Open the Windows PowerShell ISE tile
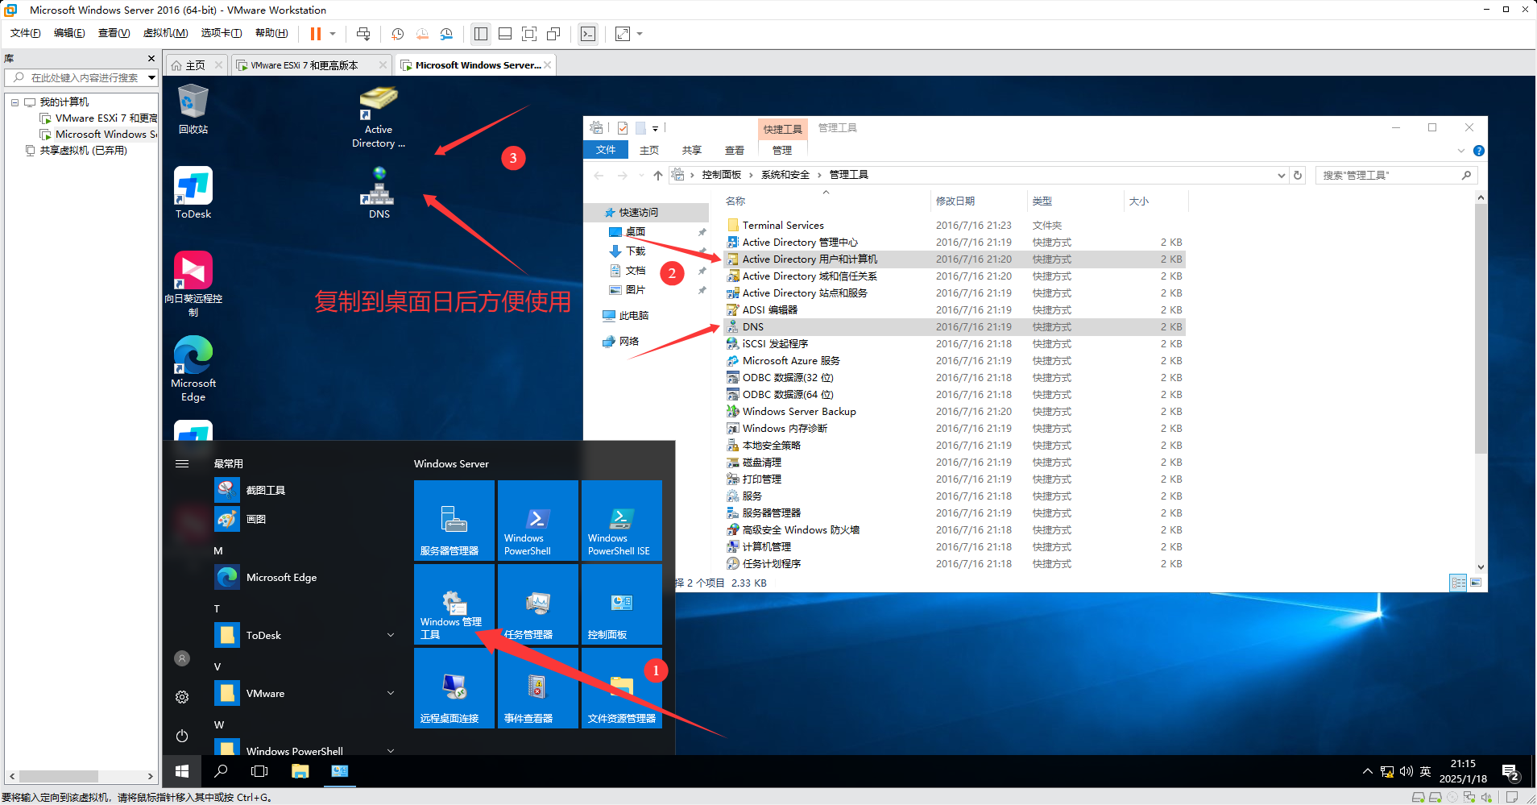This screenshot has height=805, width=1537. click(x=621, y=521)
